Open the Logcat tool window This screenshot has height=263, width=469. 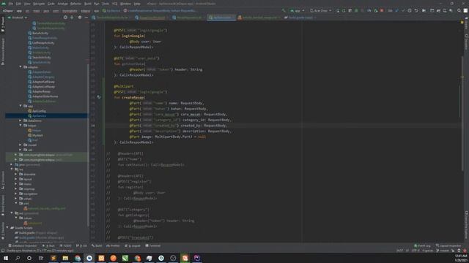(133, 245)
